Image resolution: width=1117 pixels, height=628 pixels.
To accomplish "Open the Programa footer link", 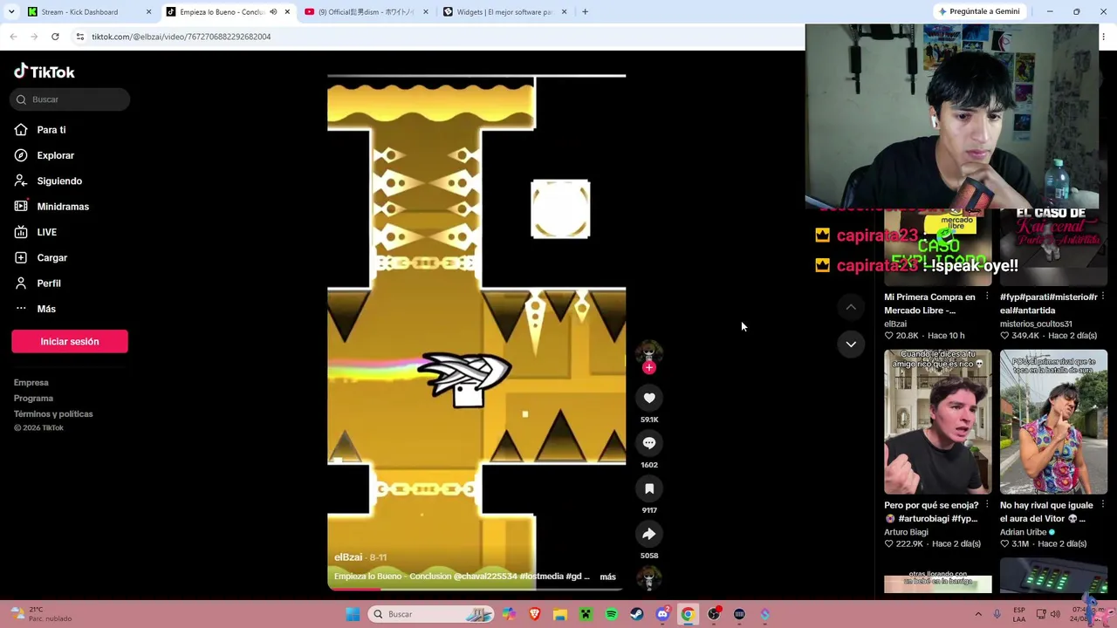I will 33,398.
